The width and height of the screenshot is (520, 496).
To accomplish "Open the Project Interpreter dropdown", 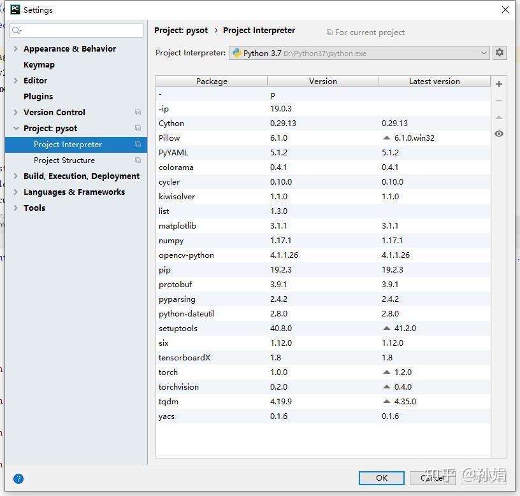I will pyautogui.click(x=359, y=53).
